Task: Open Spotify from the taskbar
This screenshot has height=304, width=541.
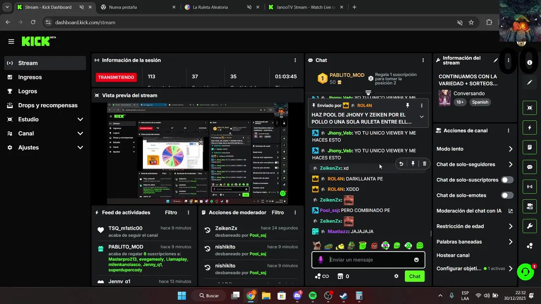Action: [x=313, y=296]
